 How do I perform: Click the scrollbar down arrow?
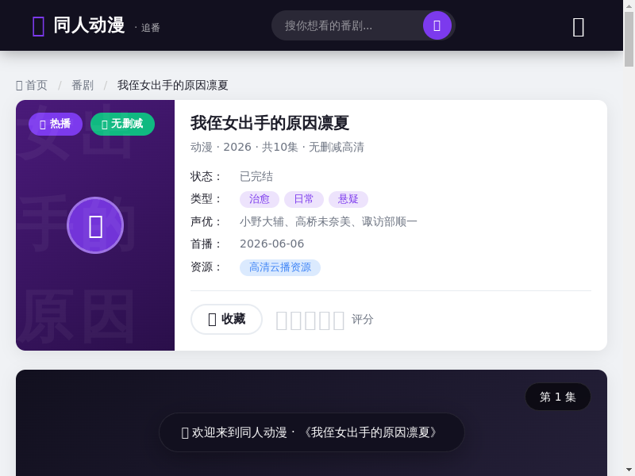[629, 471]
